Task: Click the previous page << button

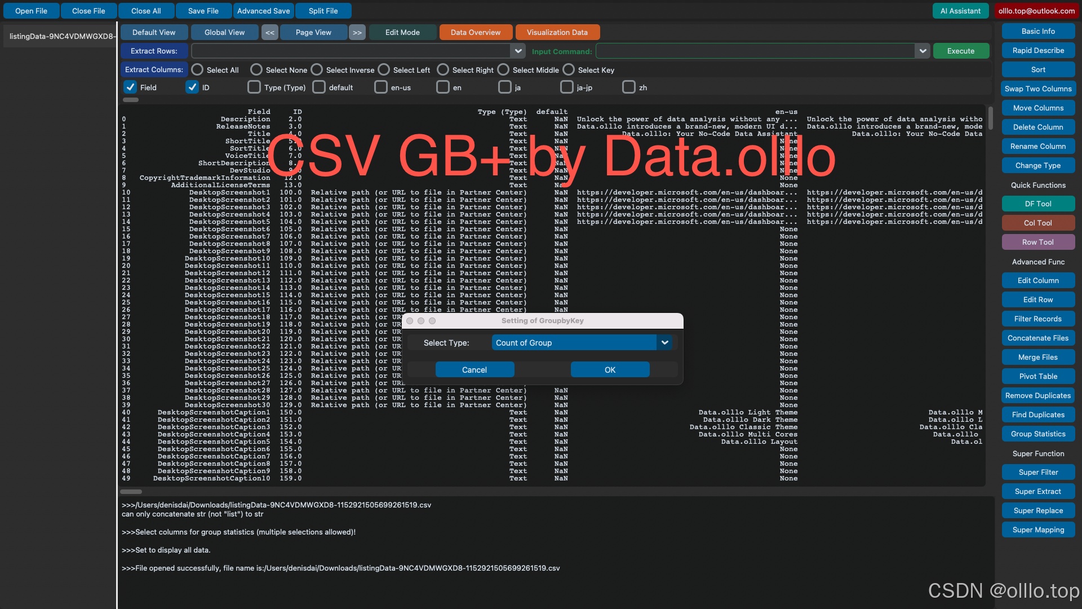Action: coord(270,33)
